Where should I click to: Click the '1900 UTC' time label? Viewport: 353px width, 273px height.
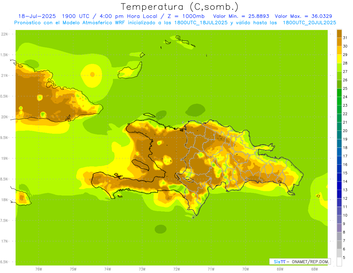pyautogui.click(x=76, y=16)
